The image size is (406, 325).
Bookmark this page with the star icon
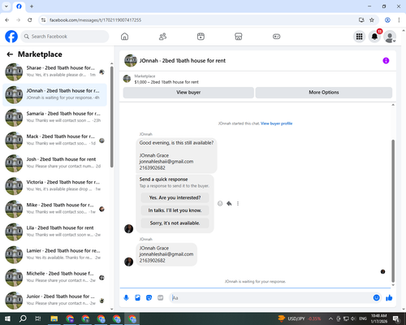click(x=372, y=20)
